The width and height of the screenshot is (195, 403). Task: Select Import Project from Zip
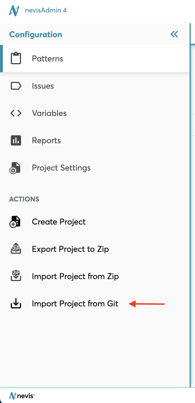point(75,277)
